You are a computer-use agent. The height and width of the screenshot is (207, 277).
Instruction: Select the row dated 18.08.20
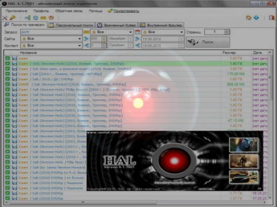coord(136,193)
